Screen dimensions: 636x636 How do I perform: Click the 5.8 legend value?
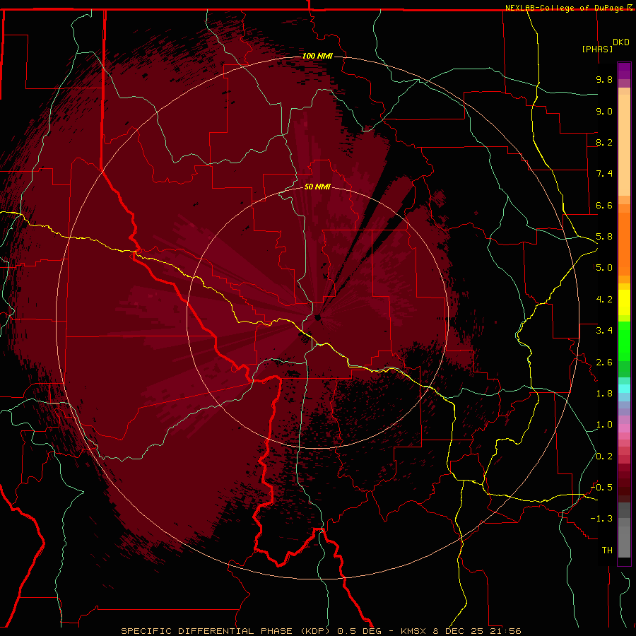tap(604, 237)
